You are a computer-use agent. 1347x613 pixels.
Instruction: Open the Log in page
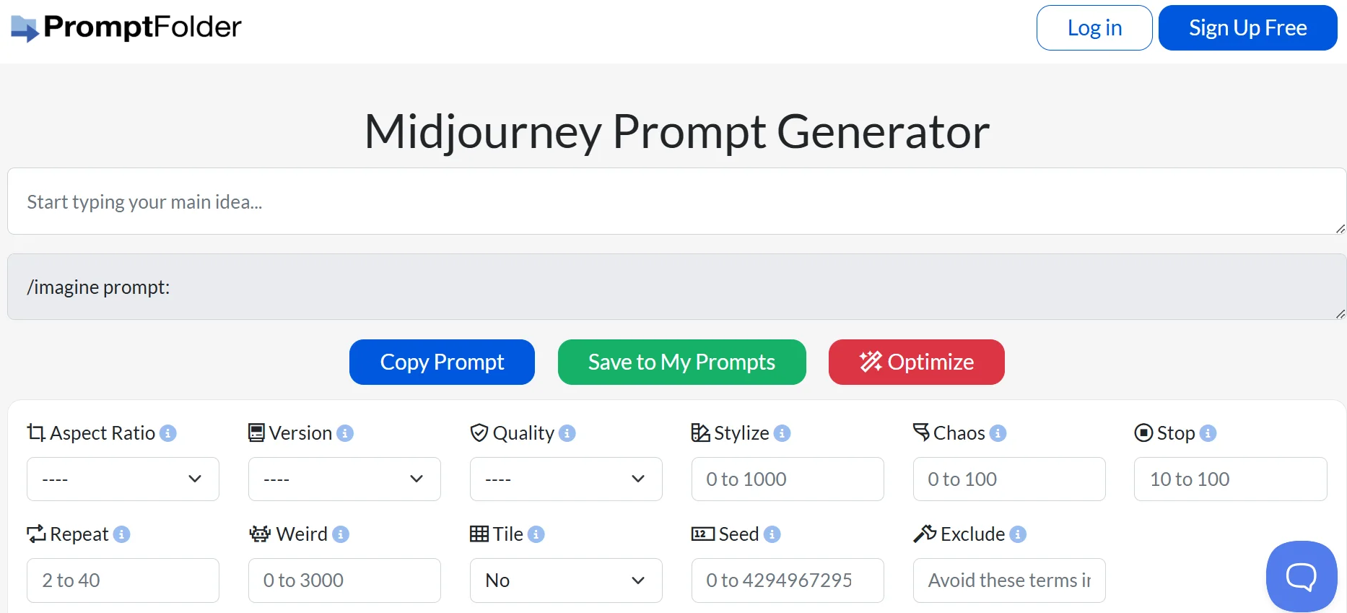pos(1094,27)
